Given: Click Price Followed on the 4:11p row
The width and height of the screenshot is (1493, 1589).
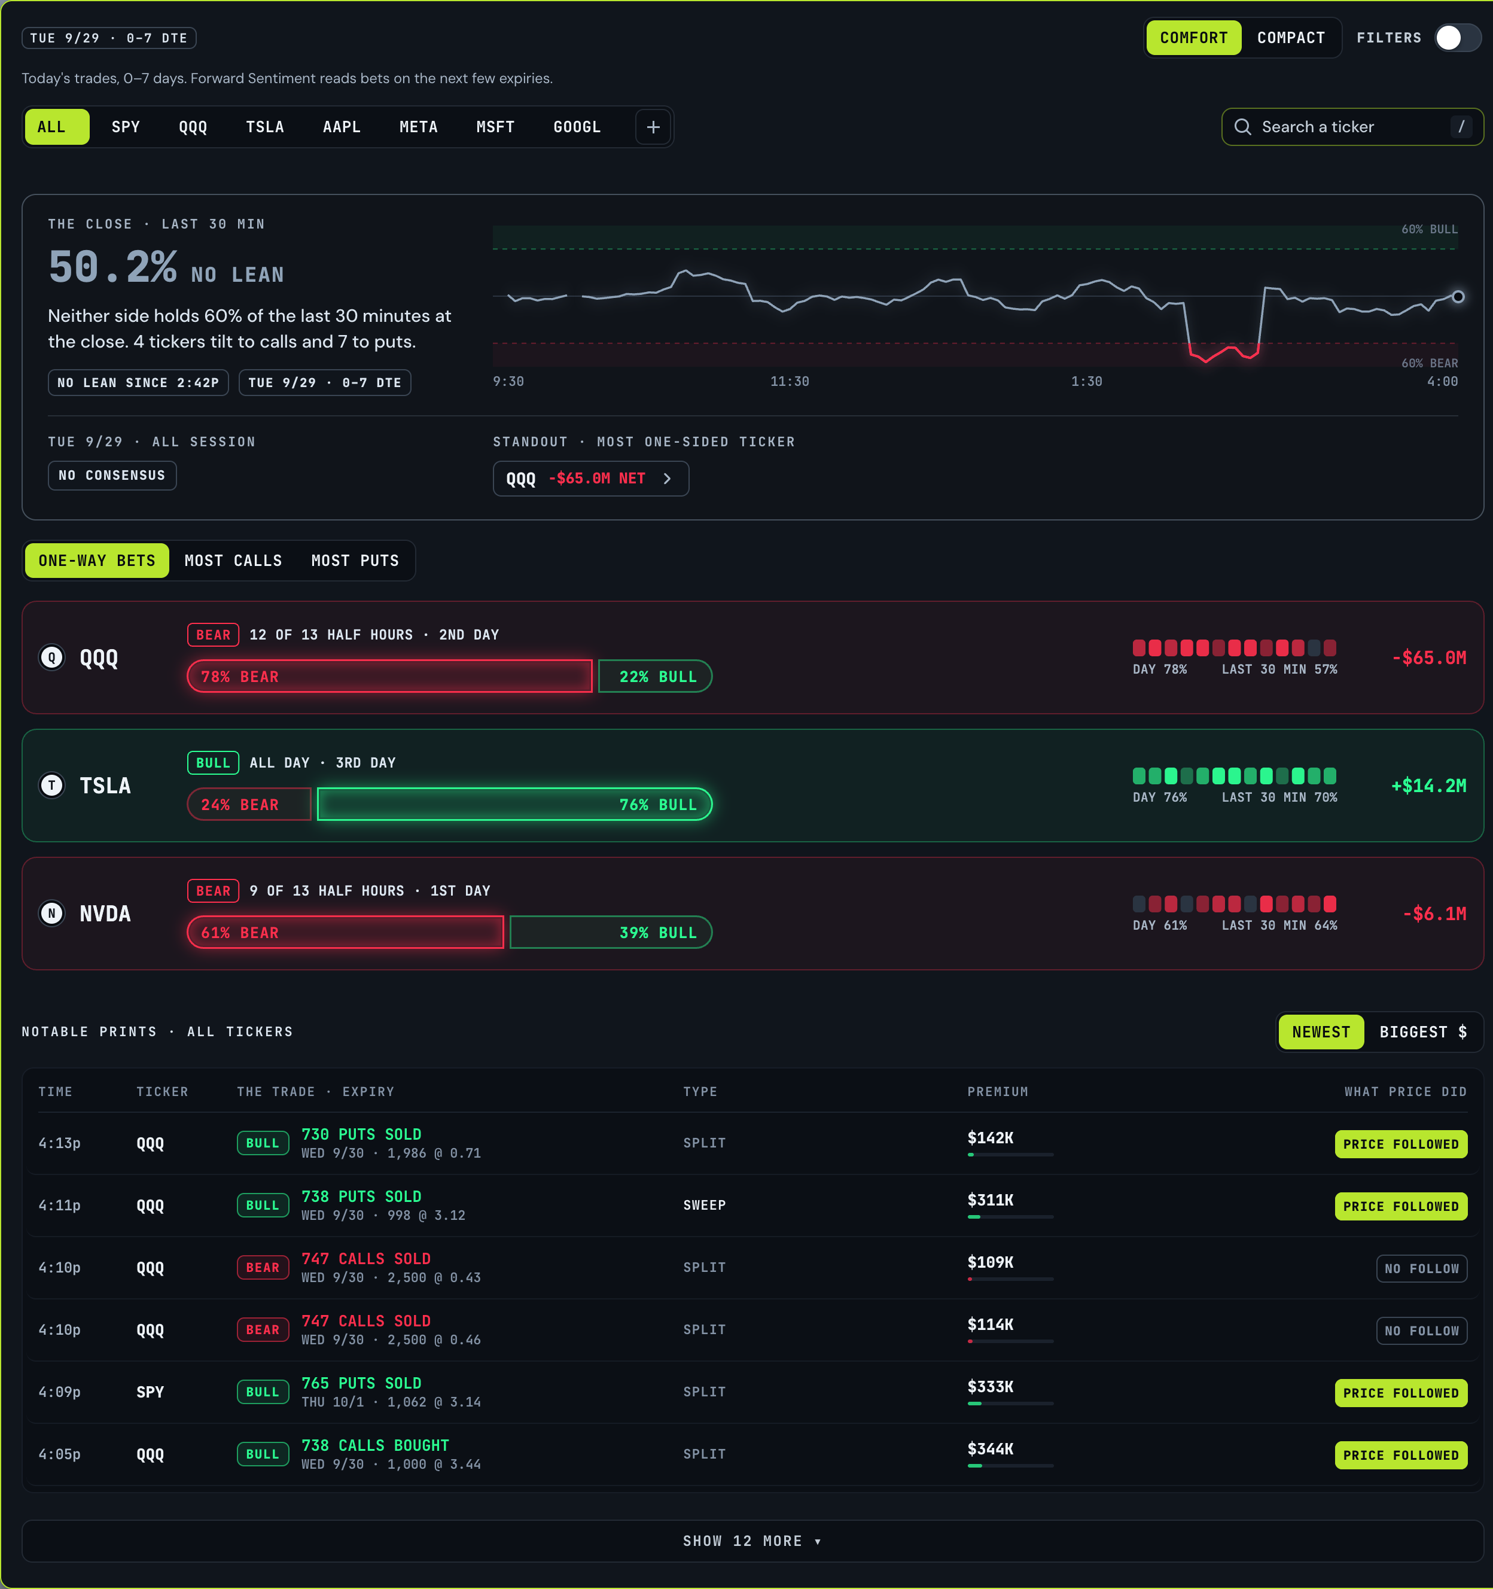Looking at the screenshot, I should tap(1400, 1206).
